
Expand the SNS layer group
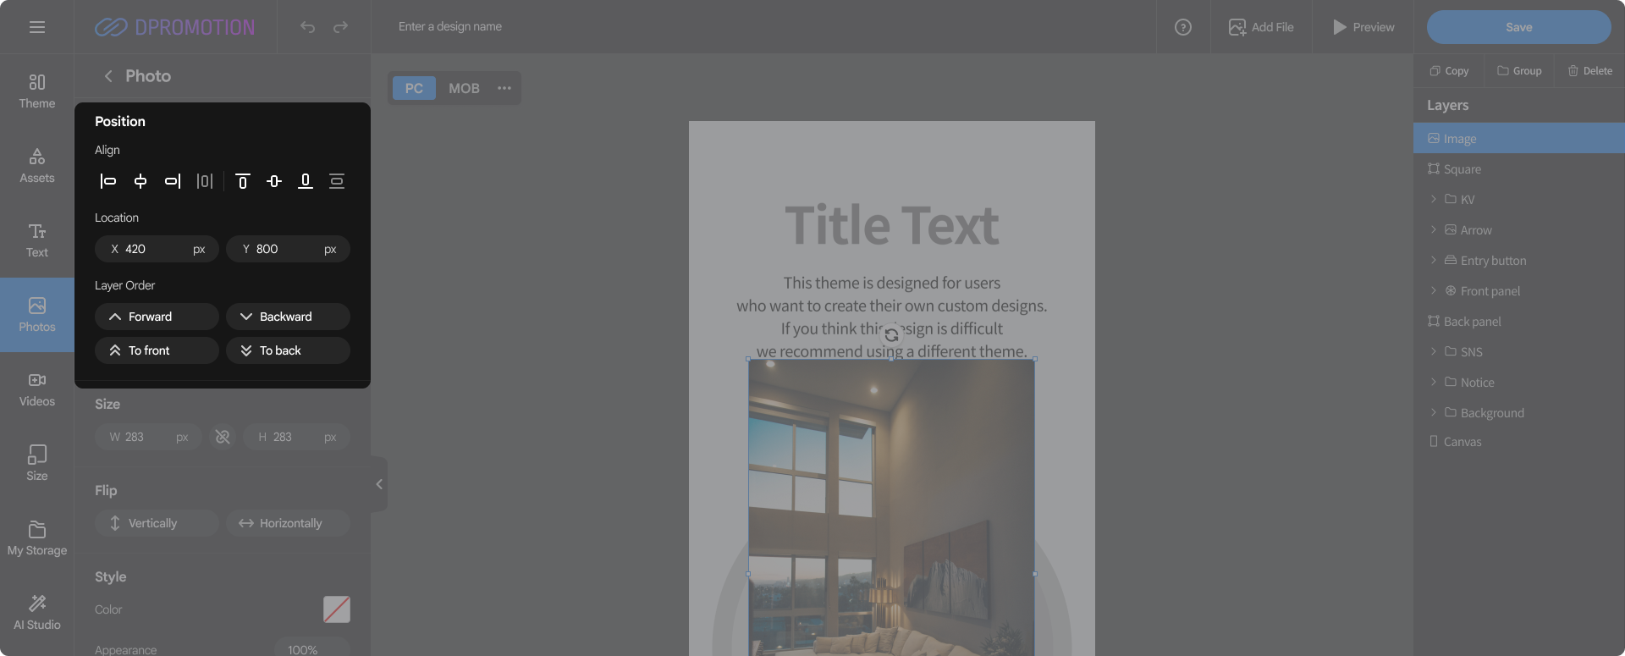click(x=1433, y=352)
